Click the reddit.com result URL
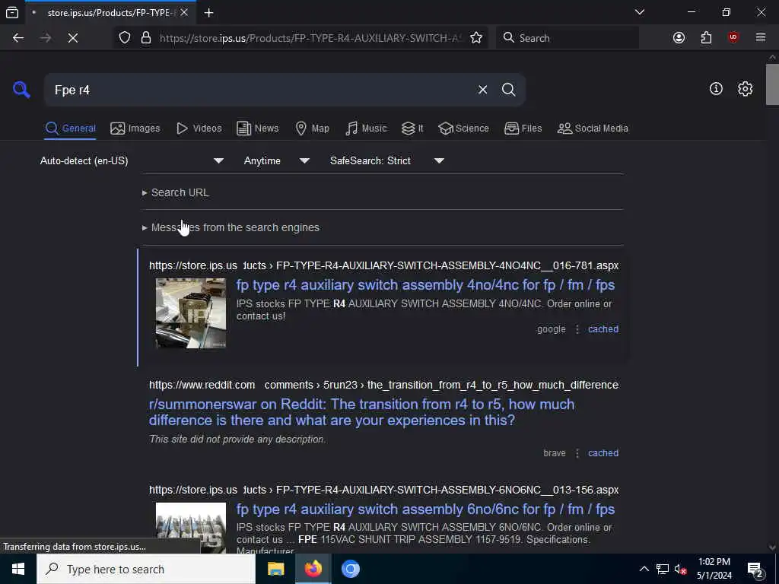The image size is (779, 584). tap(383, 385)
